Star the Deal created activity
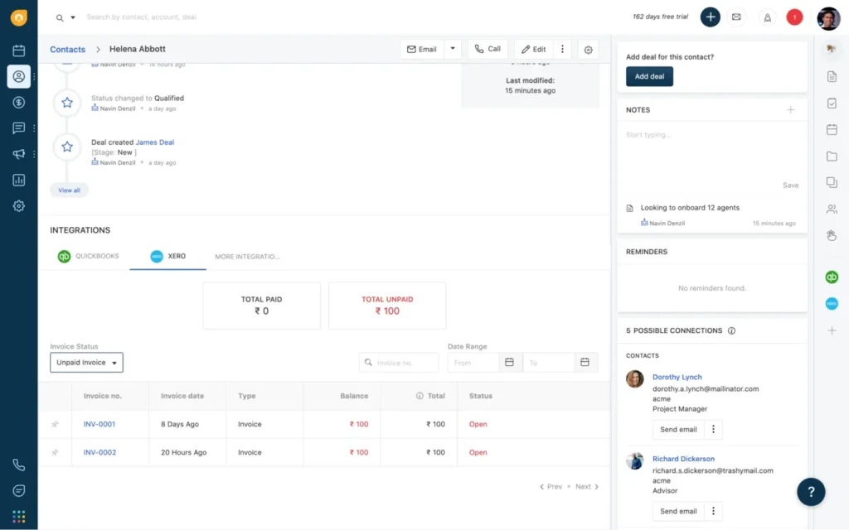 coord(67,147)
